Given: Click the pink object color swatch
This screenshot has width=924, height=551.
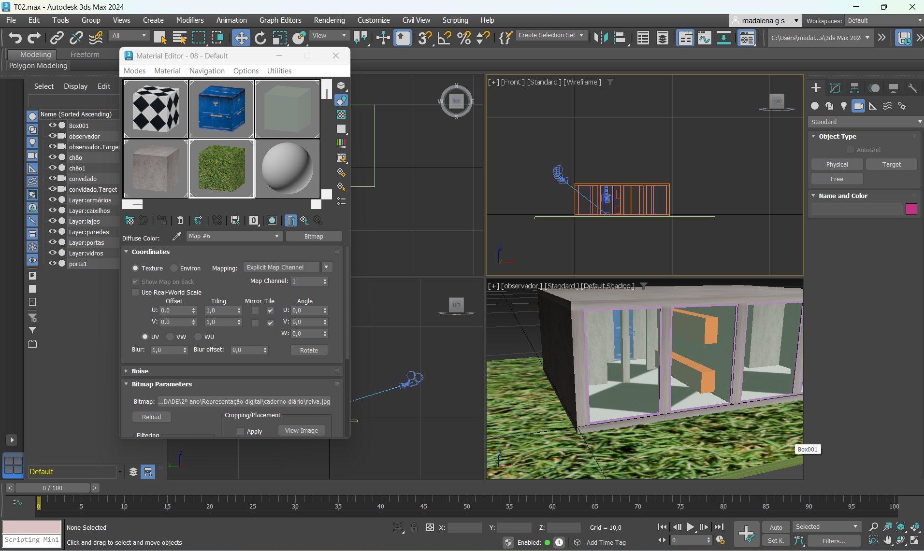Looking at the screenshot, I should point(911,209).
